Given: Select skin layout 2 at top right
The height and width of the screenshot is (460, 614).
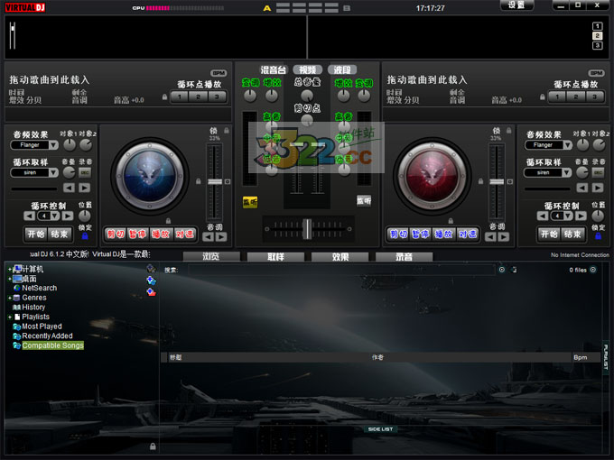Looking at the screenshot, I should coord(597,36).
